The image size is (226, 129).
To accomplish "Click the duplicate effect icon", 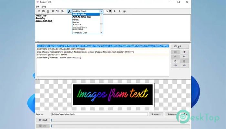I will click(x=175, y=61).
